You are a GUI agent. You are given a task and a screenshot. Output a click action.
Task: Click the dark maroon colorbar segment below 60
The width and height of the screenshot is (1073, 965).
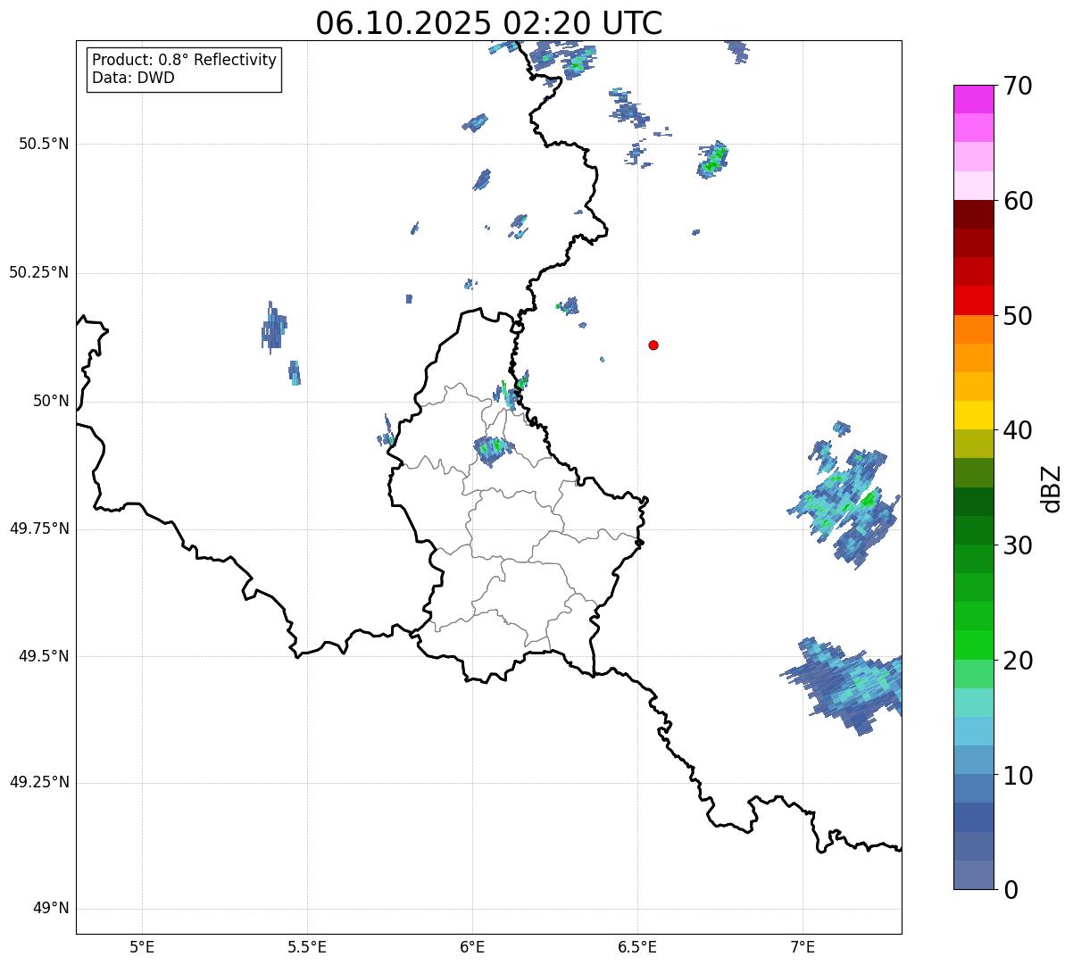pos(973,214)
